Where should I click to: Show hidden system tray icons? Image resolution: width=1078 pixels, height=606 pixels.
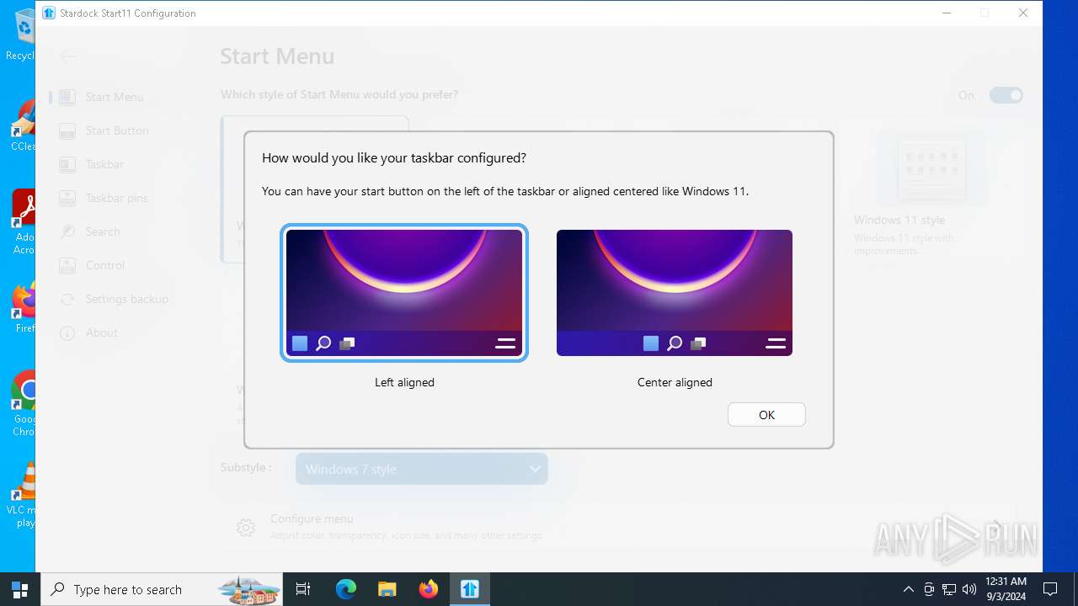909,589
